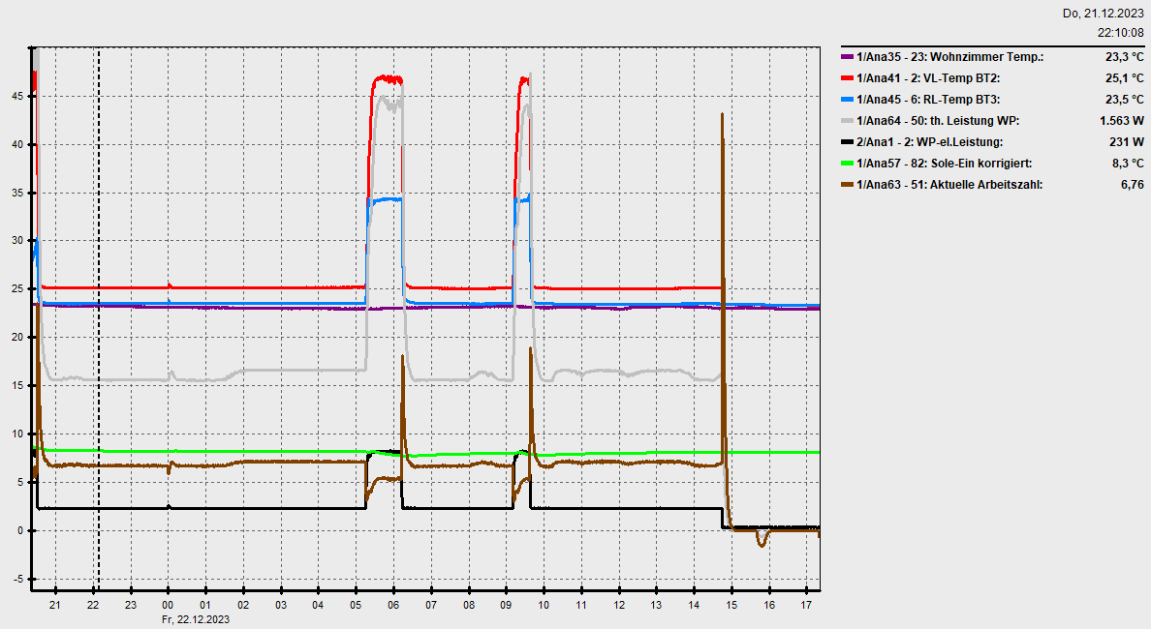Click the blue RL-Temp BT3 color marker
The height and width of the screenshot is (629, 1151).
coord(848,100)
